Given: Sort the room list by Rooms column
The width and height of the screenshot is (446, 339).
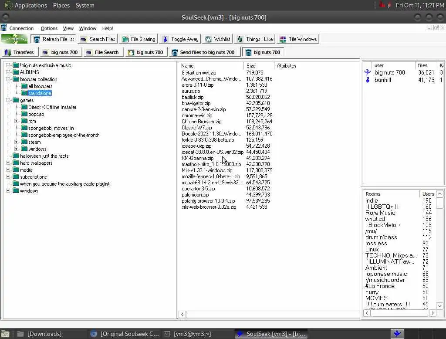Looking at the screenshot, I should (x=392, y=194).
